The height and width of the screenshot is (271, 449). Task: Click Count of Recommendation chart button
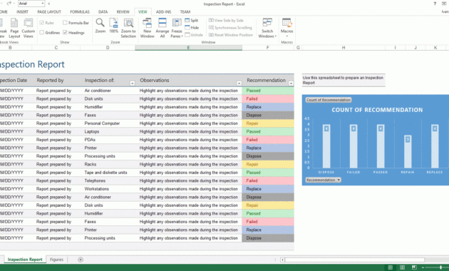[x=329, y=100]
